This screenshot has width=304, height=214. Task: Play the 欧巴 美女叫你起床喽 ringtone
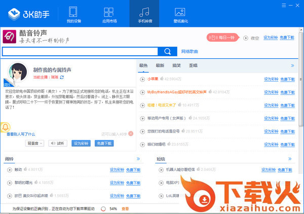pos(10,196)
